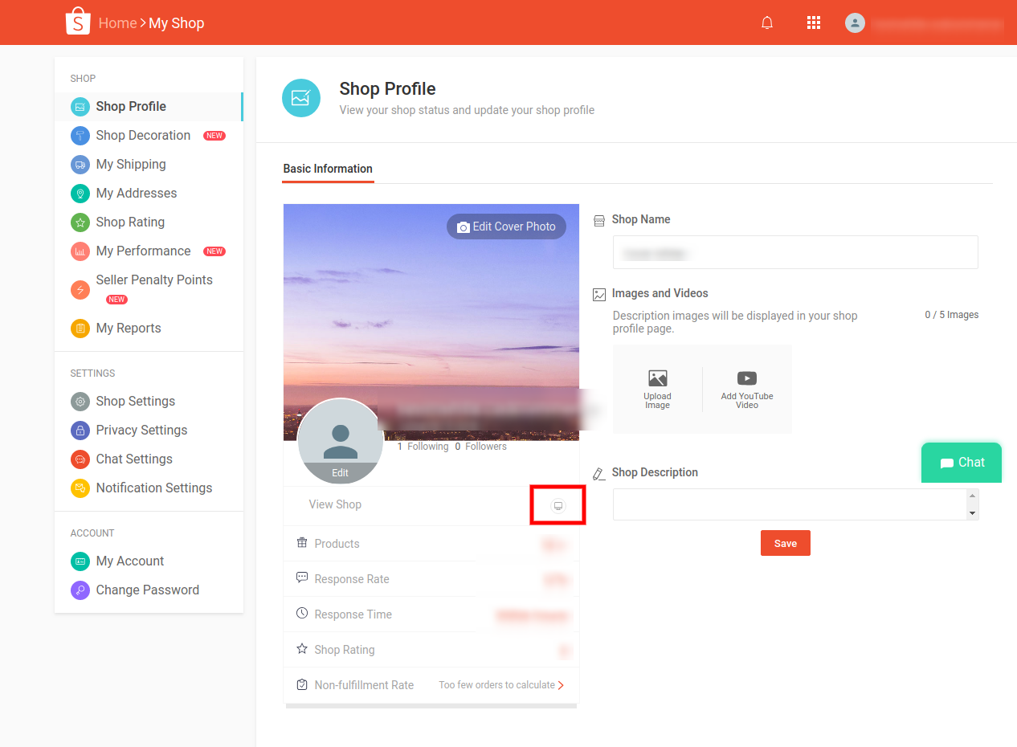
Task: Open Shop Decoration in the sidebar
Action: (x=143, y=135)
